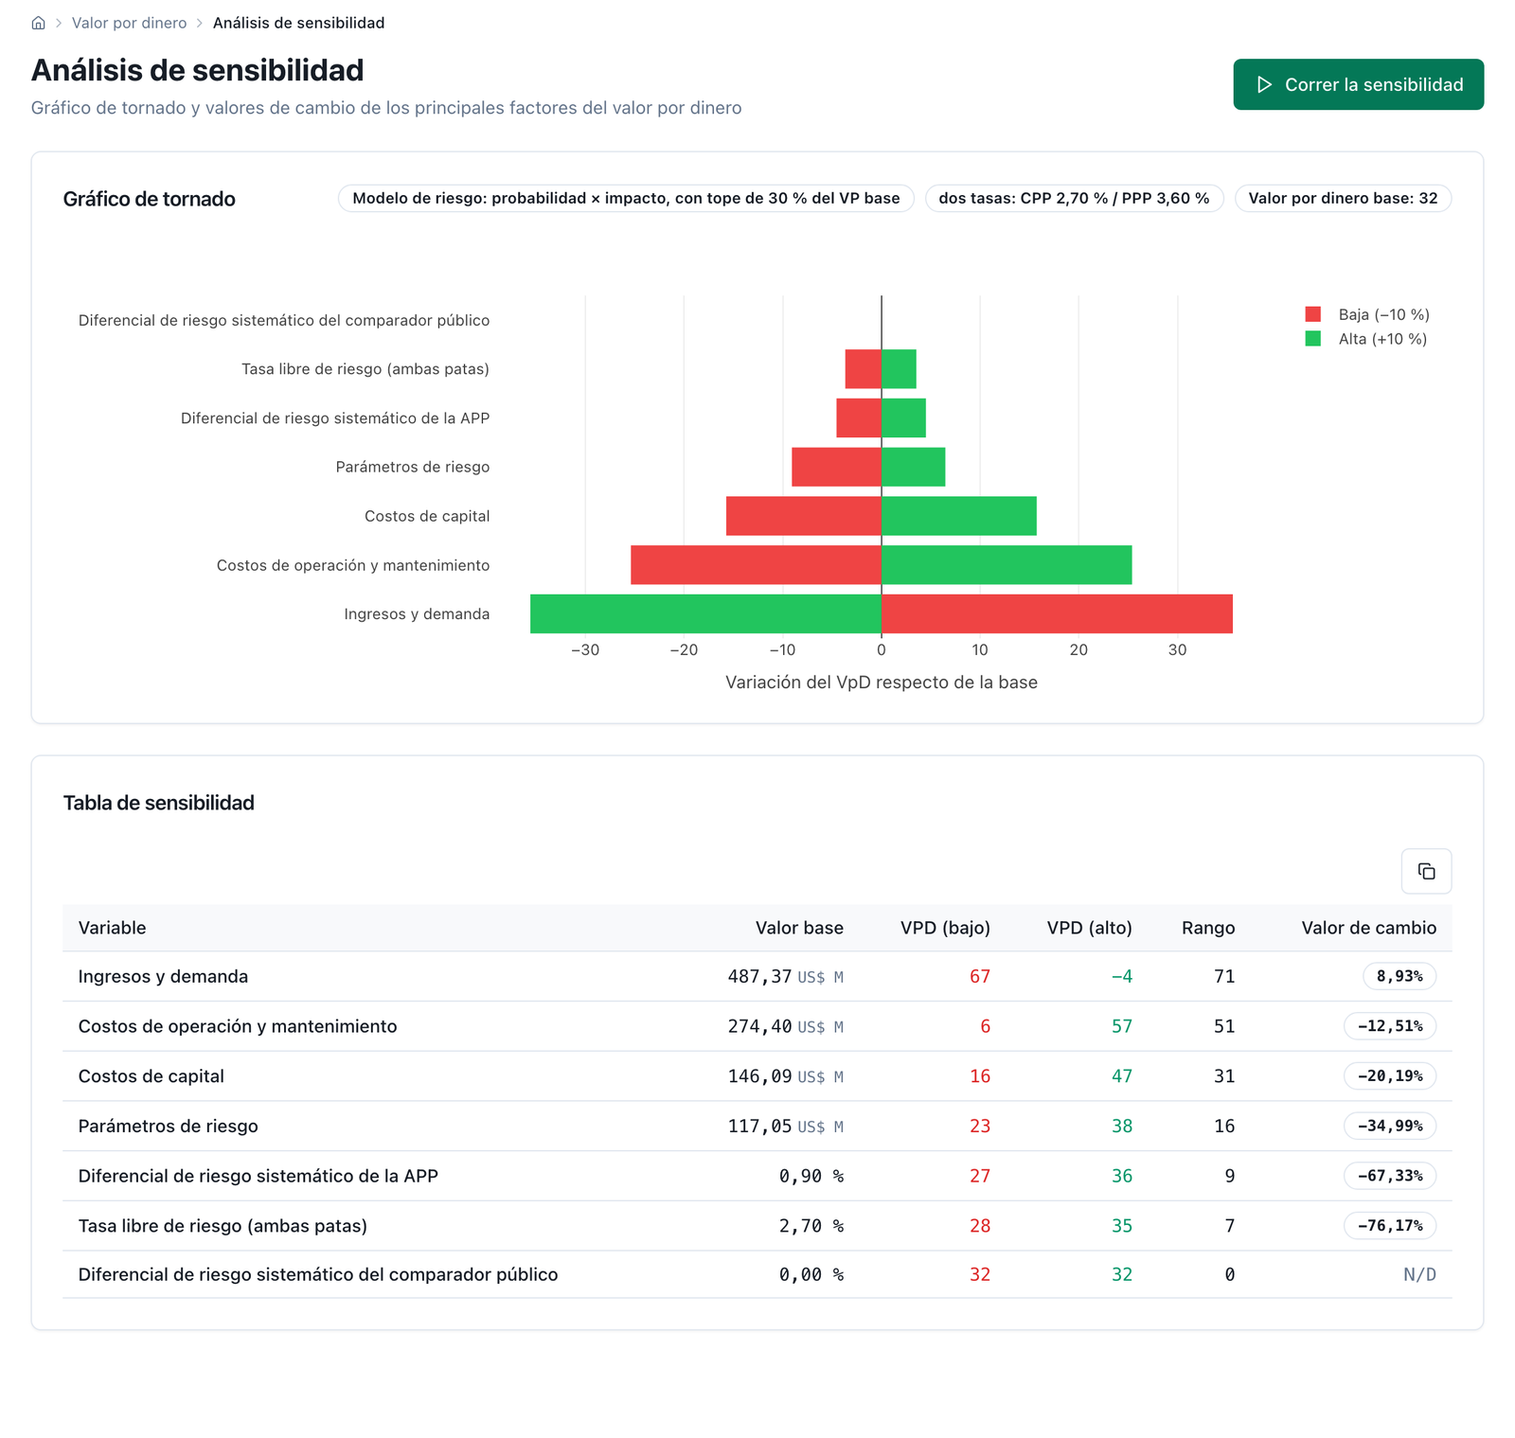The width and height of the screenshot is (1515, 1438).
Task: Click the 274,40 US$ M base value
Action: 785,1026
